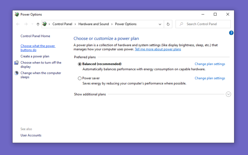248x155 pixels.
Task: Open Choose what the power buttons do
Action: coord(38,48)
